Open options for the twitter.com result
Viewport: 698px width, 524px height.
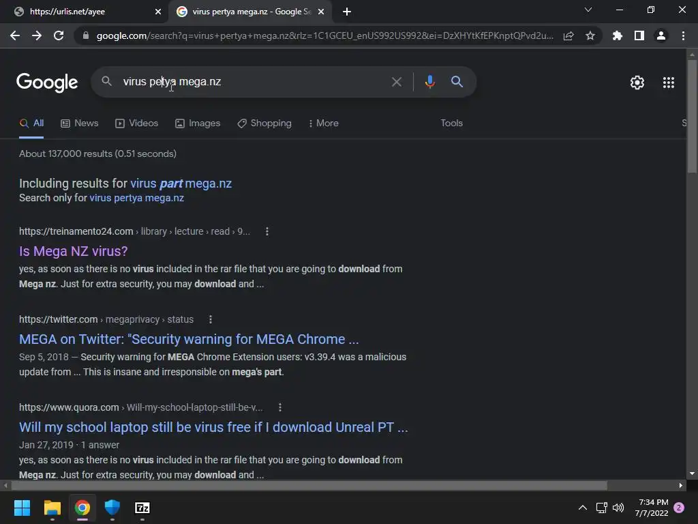click(x=211, y=319)
